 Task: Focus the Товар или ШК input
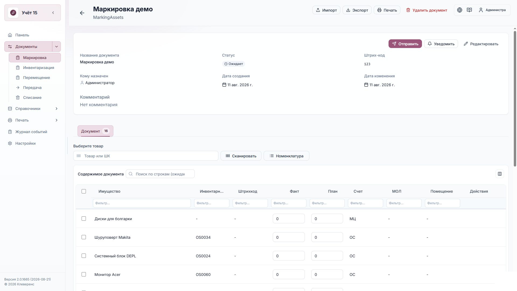(x=146, y=156)
